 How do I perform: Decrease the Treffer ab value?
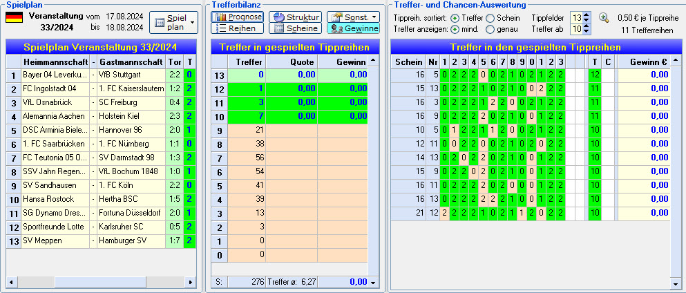click(587, 32)
